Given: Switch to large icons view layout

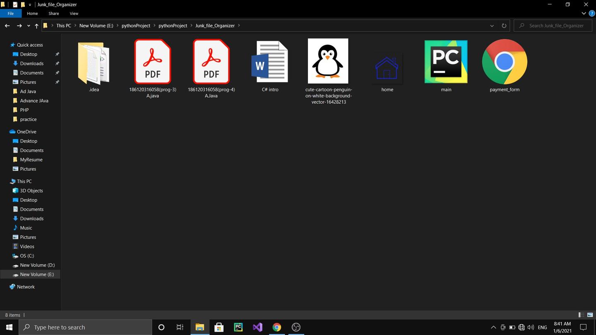Looking at the screenshot, I should 590,315.
